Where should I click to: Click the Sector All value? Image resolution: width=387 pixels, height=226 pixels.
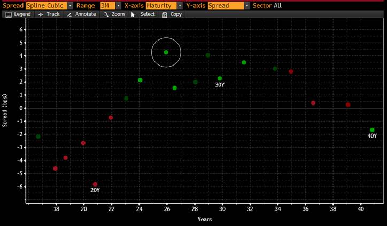[277, 6]
